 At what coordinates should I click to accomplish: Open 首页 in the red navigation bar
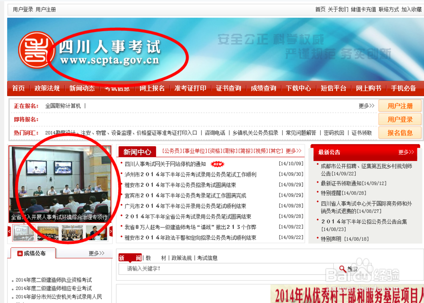click(18, 88)
